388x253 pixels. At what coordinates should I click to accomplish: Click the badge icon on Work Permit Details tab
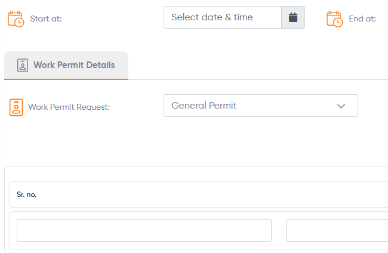pos(23,65)
